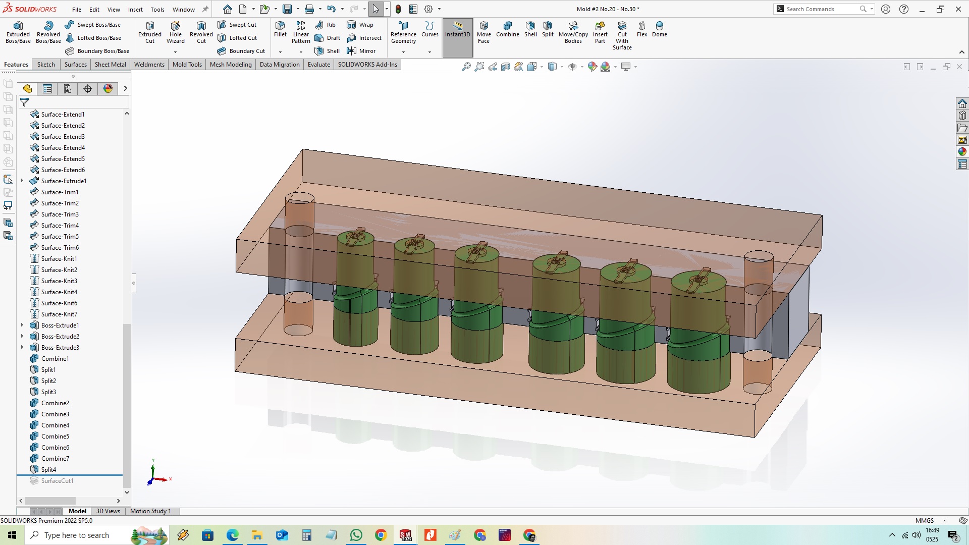Select the Dome tool

pyautogui.click(x=660, y=29)
